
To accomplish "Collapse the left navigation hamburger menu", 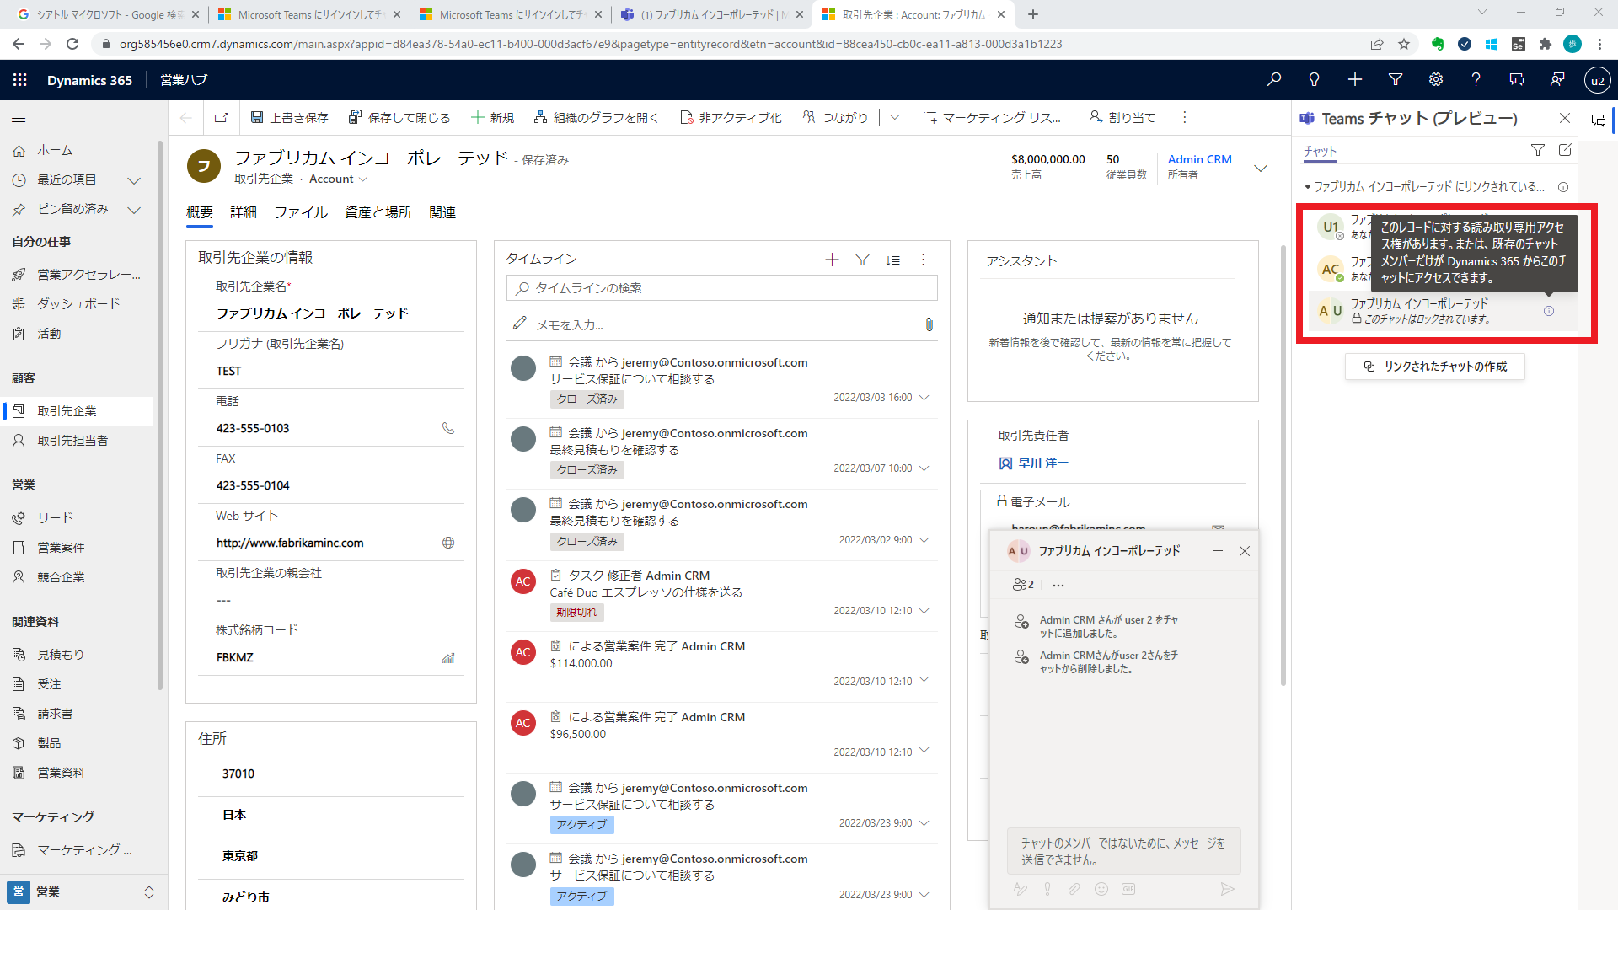I will pos(19,119).
